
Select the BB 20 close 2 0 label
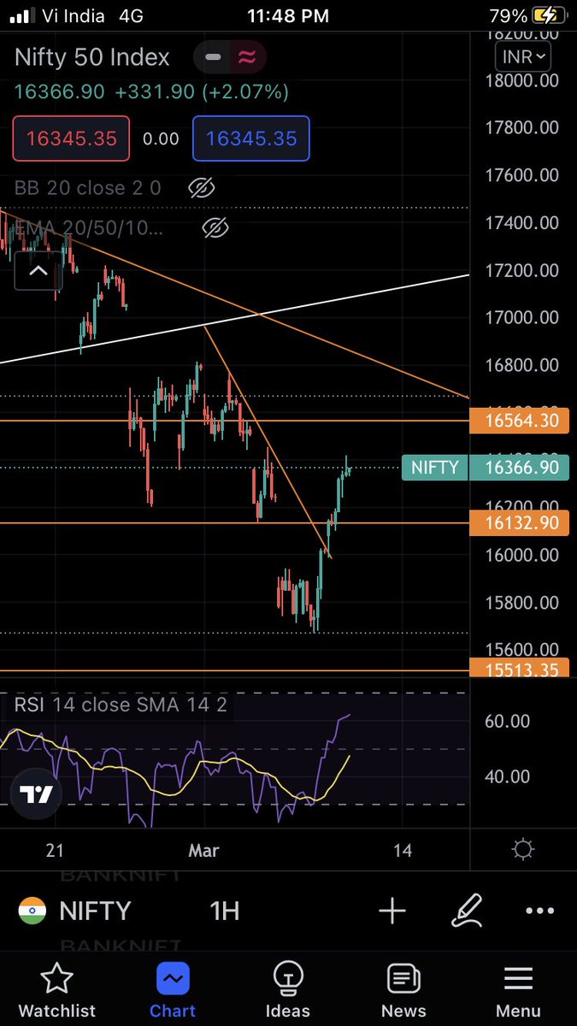point(87,188)
